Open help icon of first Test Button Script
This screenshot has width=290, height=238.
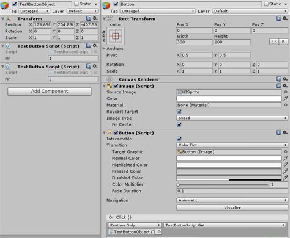tap(88, 46)
